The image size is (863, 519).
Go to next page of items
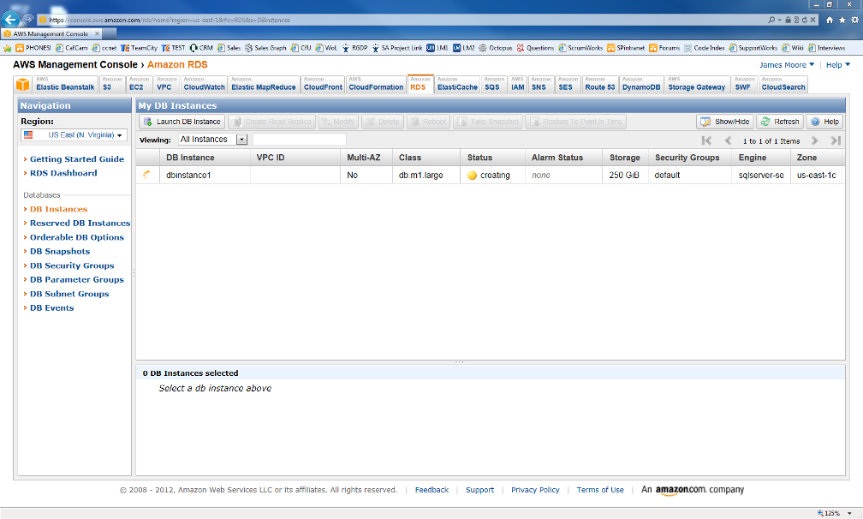814,141
